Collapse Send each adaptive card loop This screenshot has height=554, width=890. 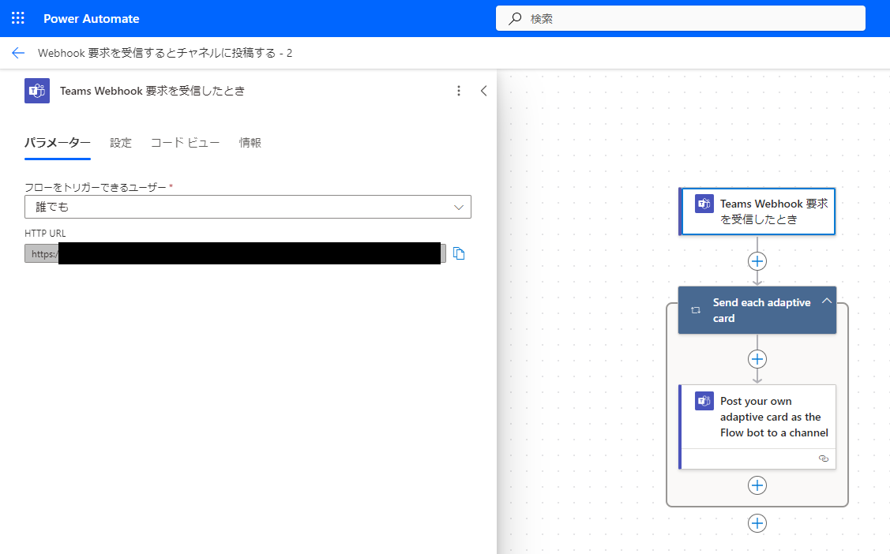[x=826, y=301]
